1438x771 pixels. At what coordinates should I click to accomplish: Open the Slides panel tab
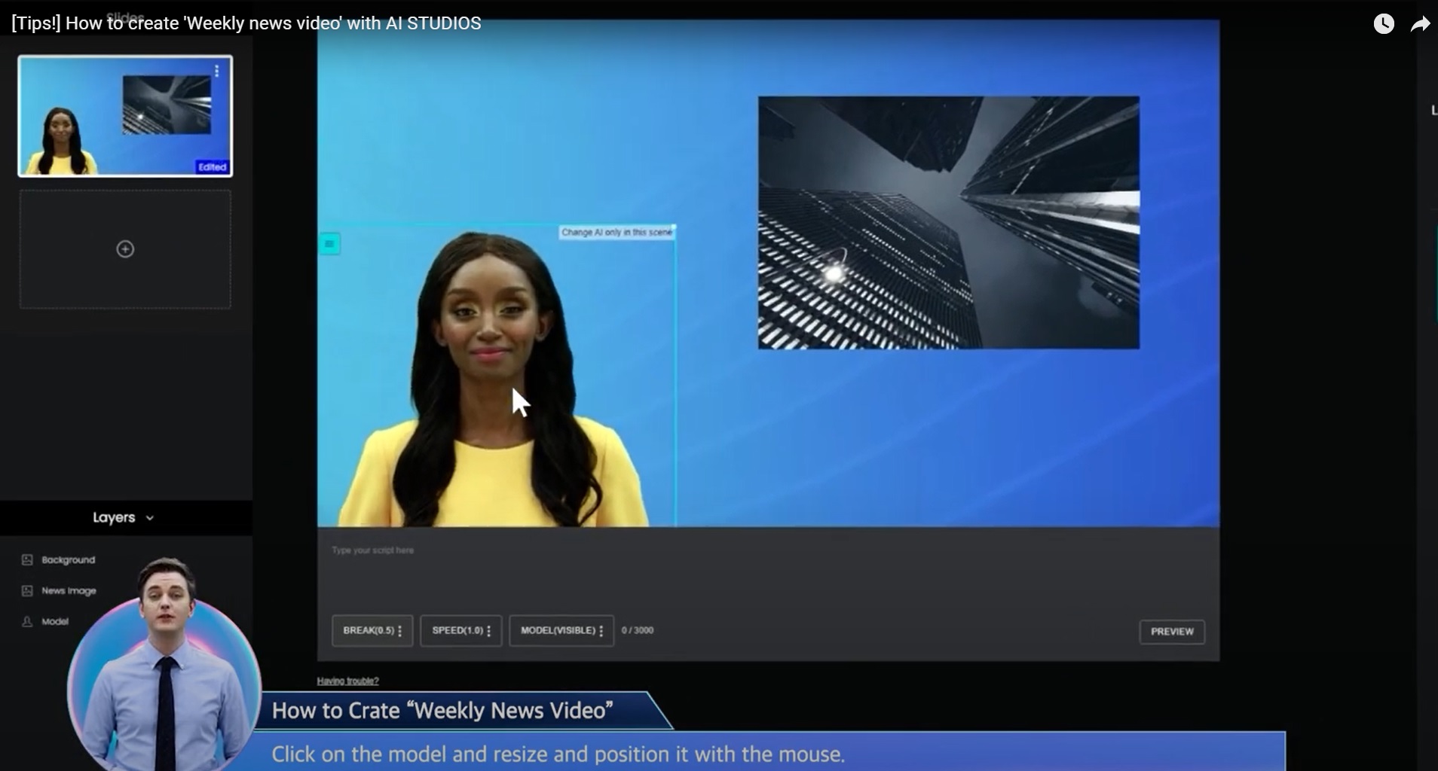click(x=125, y=17)
